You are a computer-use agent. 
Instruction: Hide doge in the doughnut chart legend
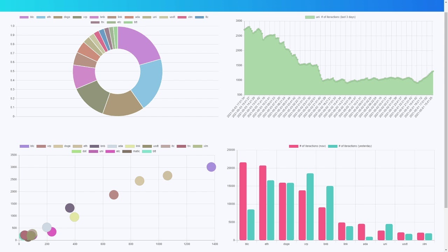click(x=62, y=17)
